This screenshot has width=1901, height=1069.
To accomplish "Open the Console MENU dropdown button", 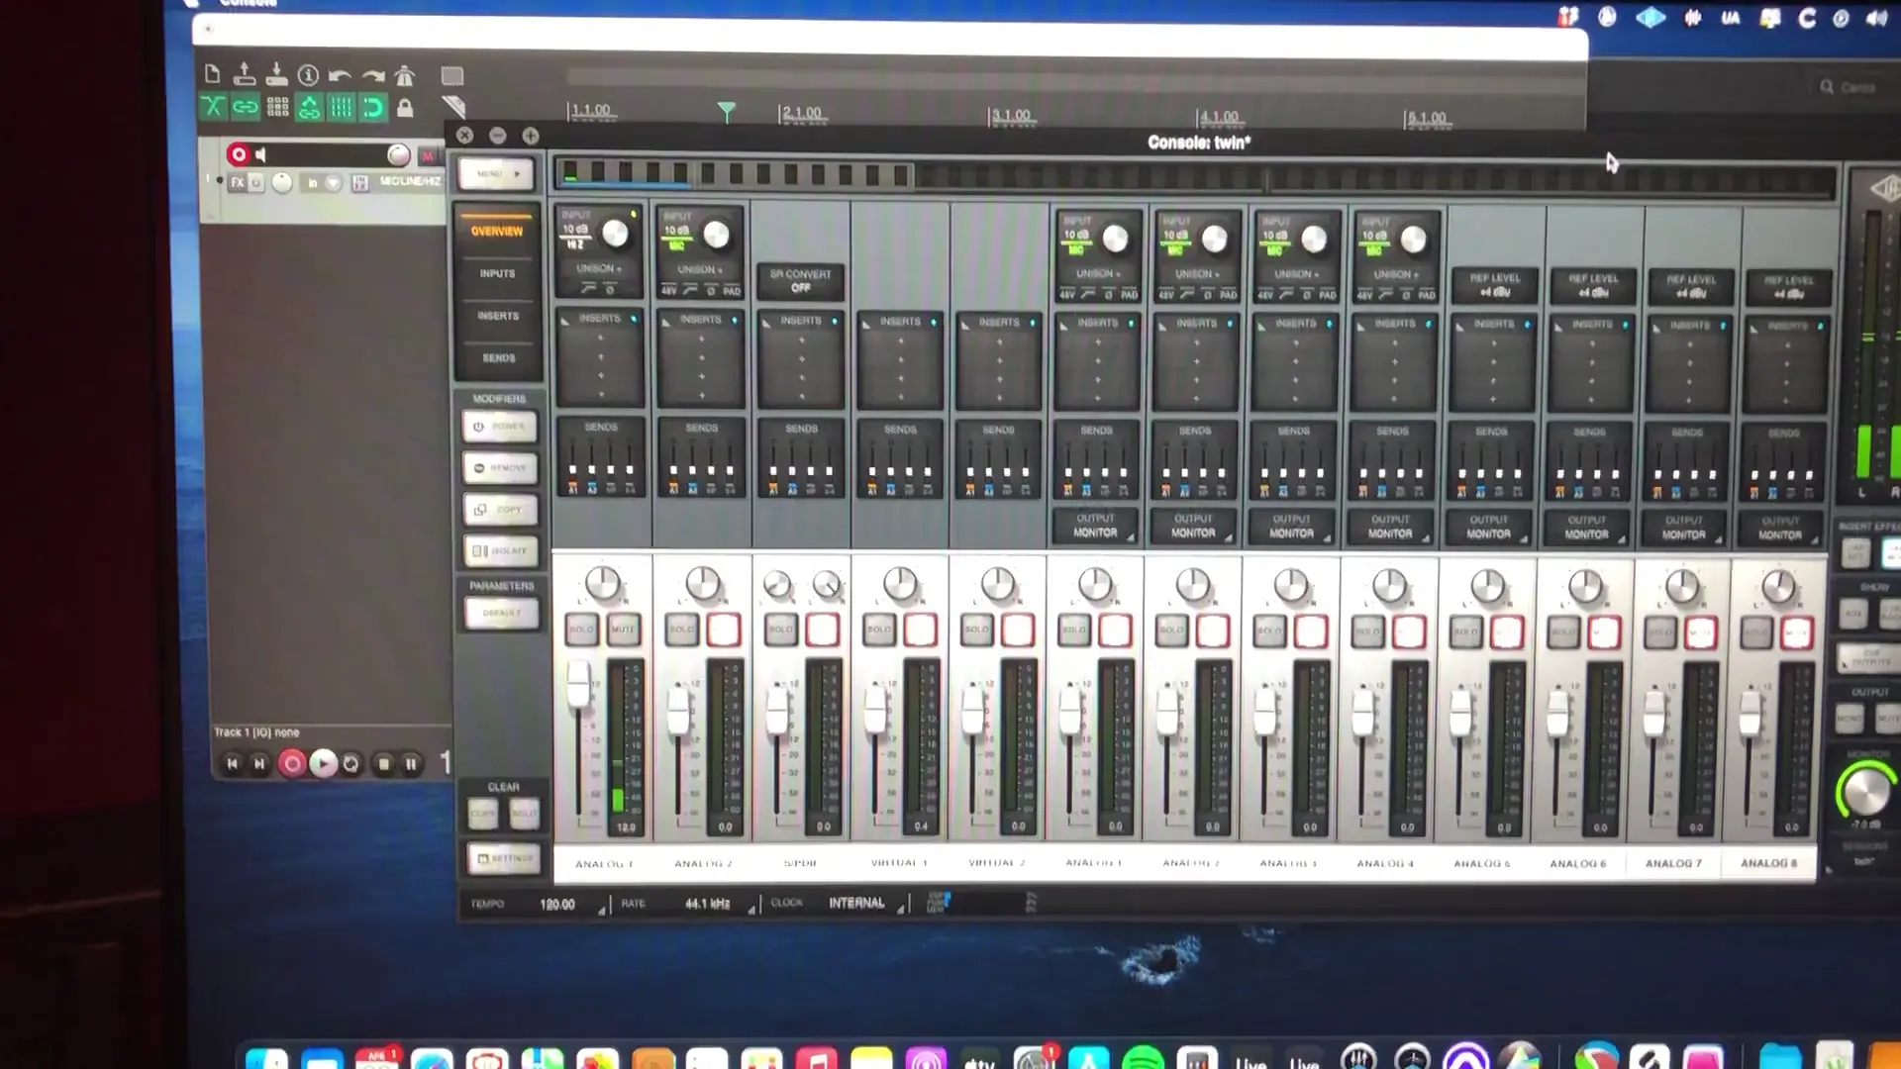I will (496, 174).
